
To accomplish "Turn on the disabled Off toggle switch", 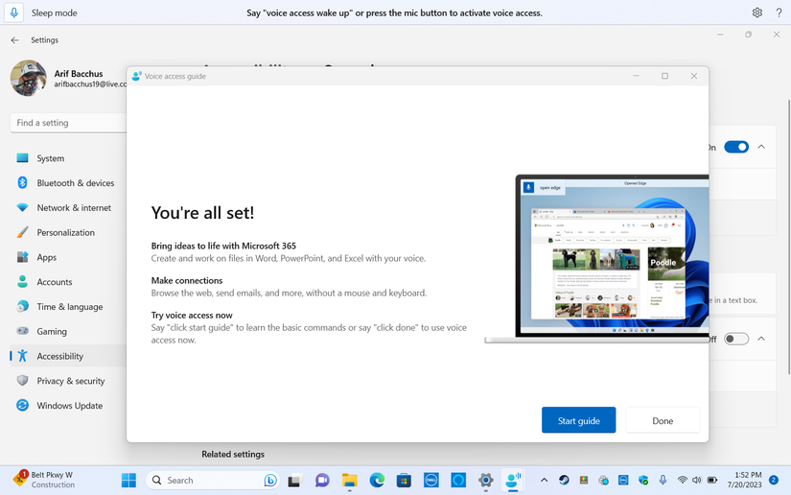I will [735, 339].
